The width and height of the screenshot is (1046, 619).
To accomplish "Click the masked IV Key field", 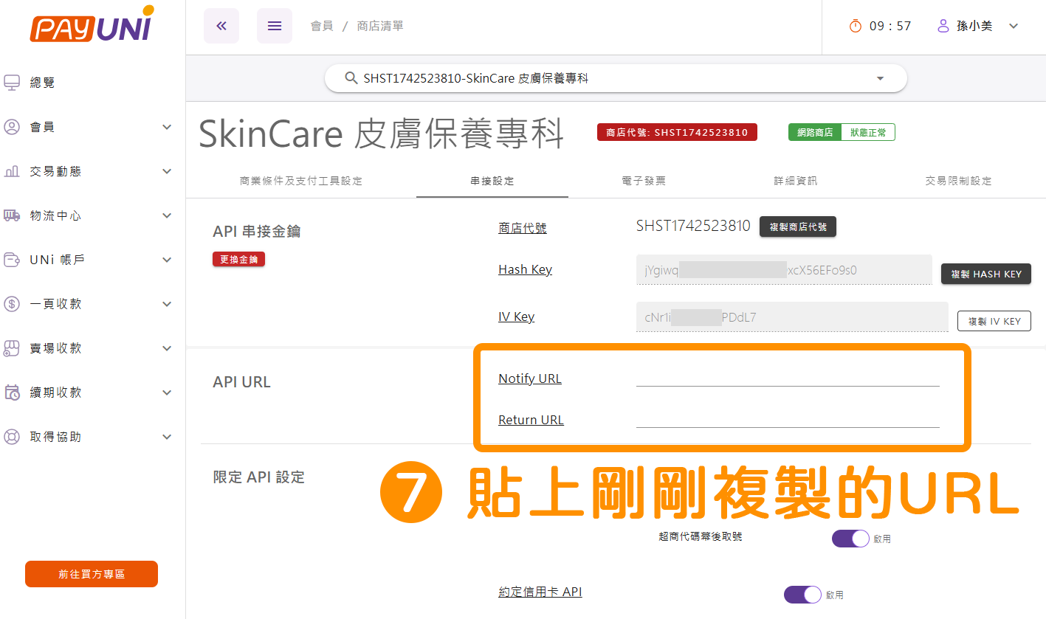I will tap(792, 317).
